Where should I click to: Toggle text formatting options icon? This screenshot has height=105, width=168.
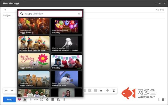click(25, 99)
